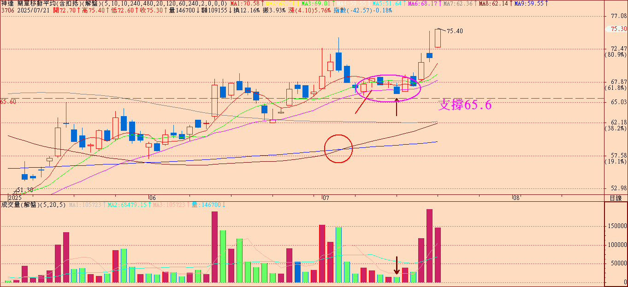Click the red diagonal line annotation
The height and width of the screenshot is (287, 628).
pyautogui.click(x=363, y=102)
